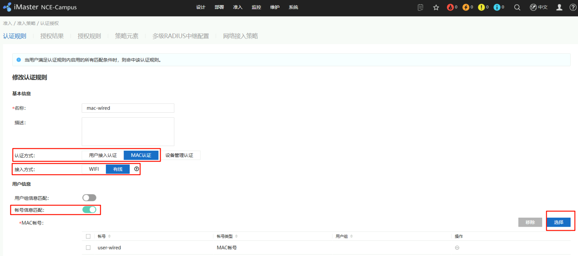Enable the 用户组信息匹配 toggle
The width and height of the screenshot is (578, 256).
tap(89, 198)
